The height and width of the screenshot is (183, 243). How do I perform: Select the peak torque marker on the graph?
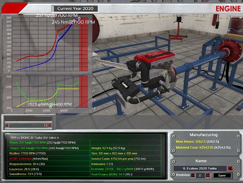(x=74, y=20)
